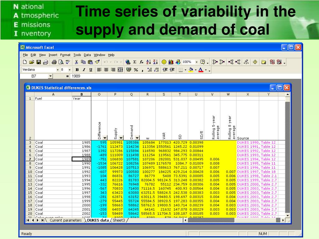
Task: Apply the yellow Fill Color bucket
Action: coord(191,70)
